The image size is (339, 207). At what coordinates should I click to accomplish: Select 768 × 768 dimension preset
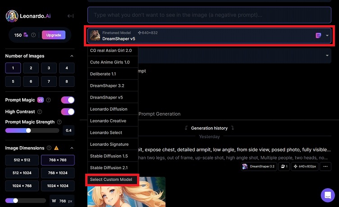58,160
